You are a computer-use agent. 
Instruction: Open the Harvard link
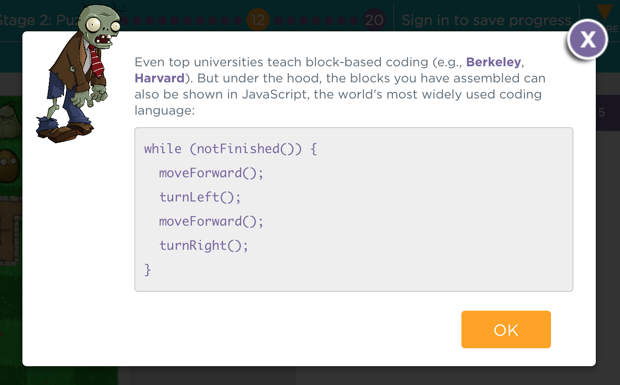(159, 78)
